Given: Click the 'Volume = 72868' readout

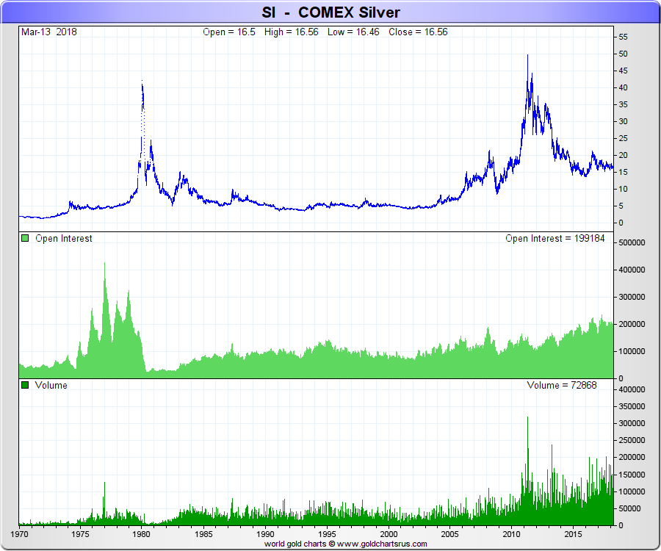Looking at the screenshot, I should click(562, 385).
